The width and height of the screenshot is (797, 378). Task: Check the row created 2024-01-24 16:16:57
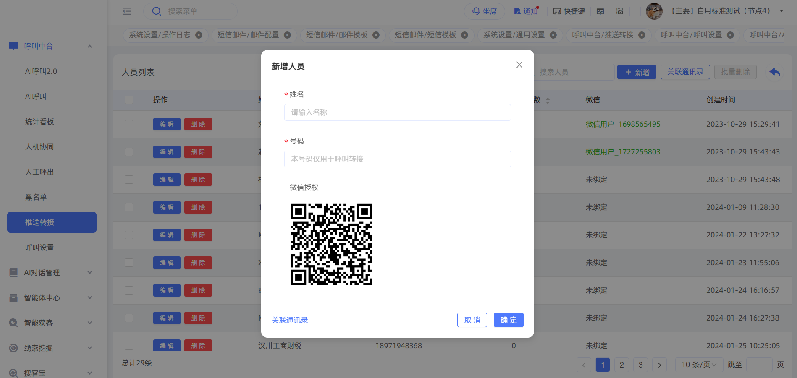[129, 290]
